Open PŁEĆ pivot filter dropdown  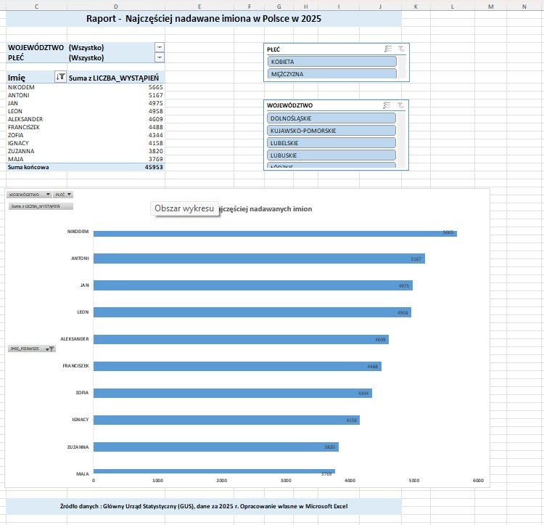coord(160,57)
